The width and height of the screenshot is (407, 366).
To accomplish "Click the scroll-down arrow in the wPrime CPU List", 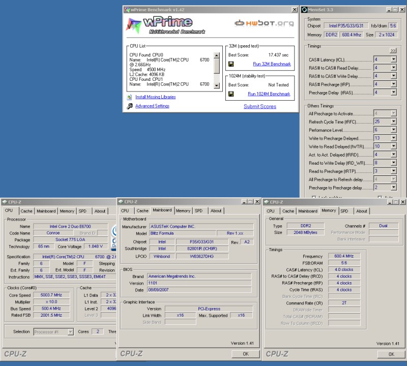I will 217,85.
